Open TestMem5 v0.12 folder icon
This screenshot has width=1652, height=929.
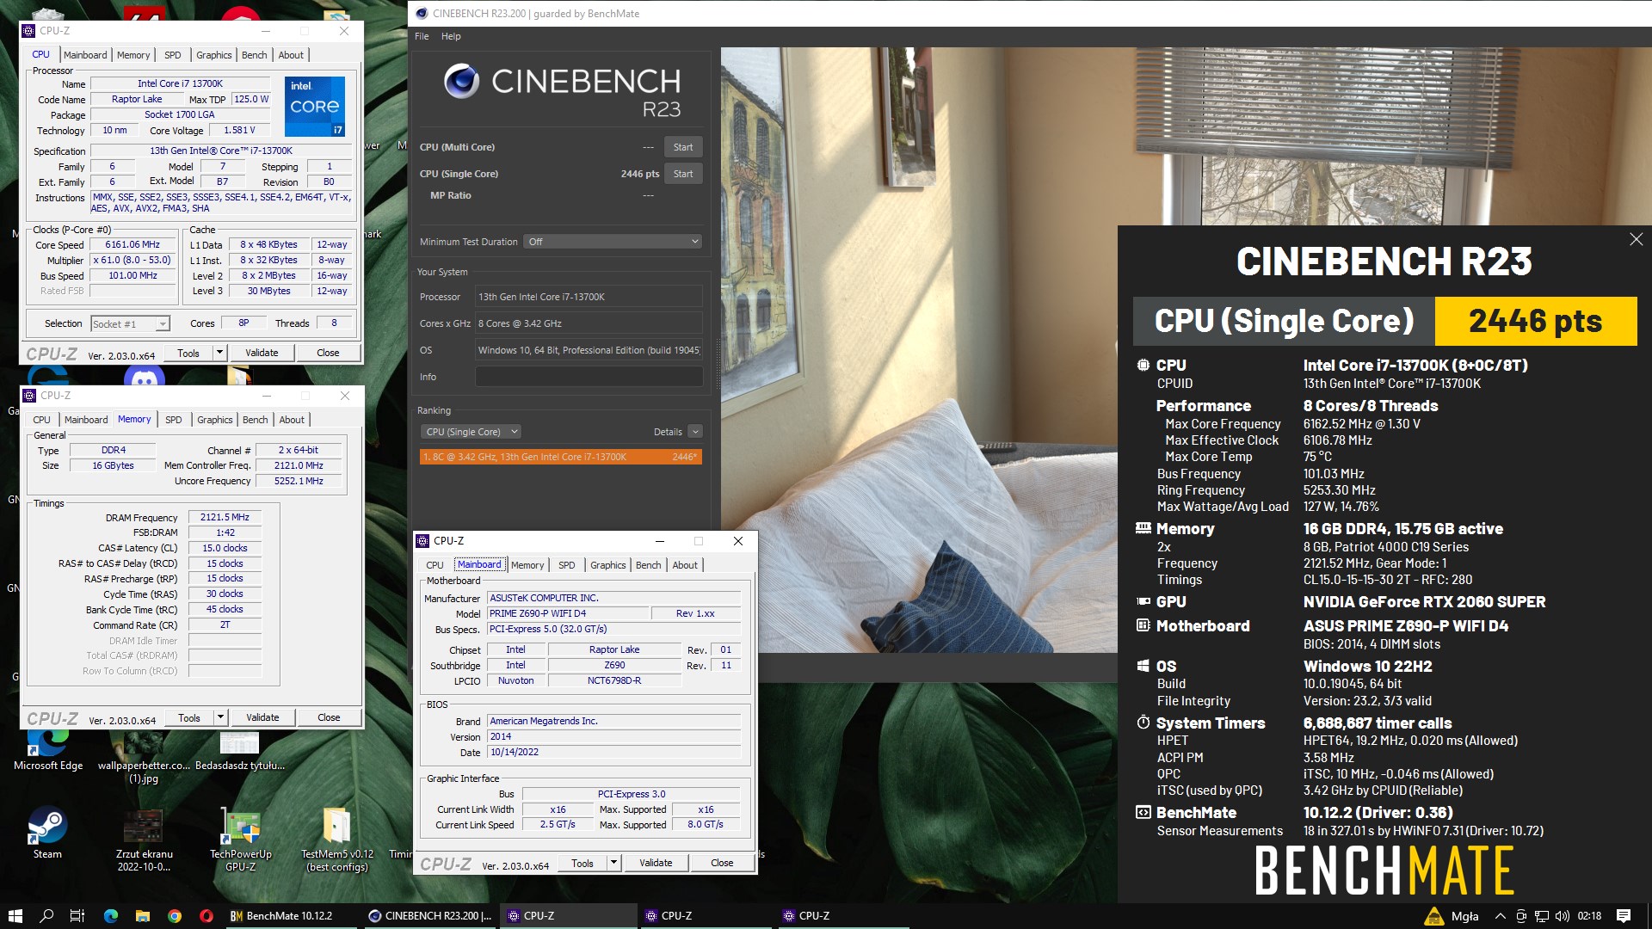tap(336, 827)
